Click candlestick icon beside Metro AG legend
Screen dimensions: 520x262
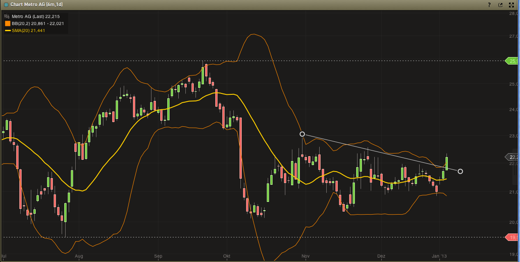click(7, 16)
